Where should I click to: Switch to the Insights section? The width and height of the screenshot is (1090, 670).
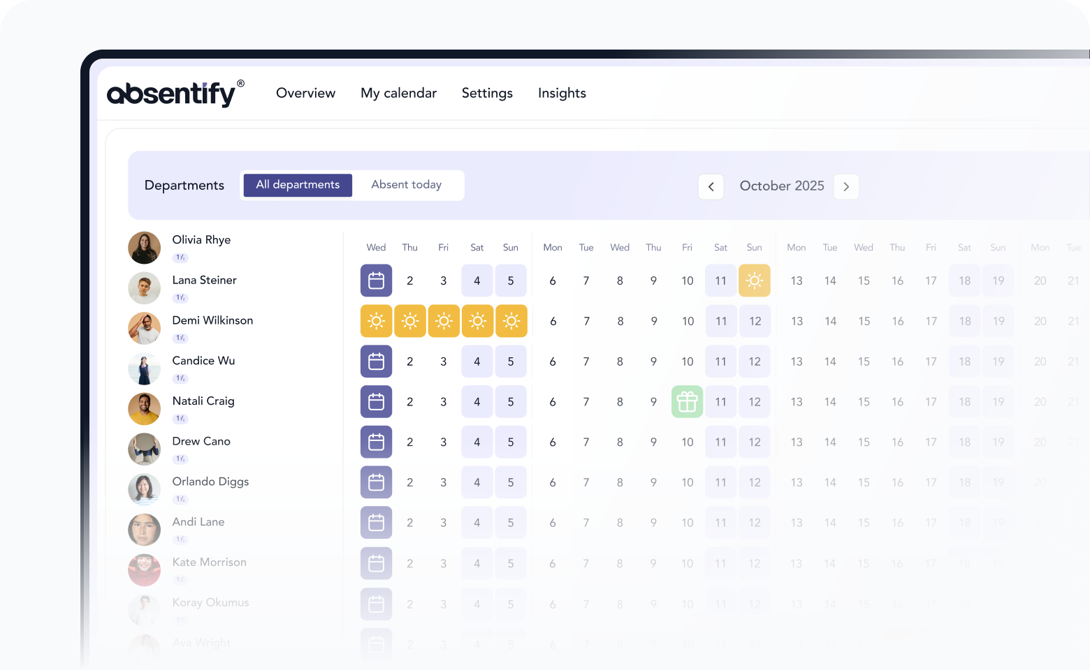point(562,93)
